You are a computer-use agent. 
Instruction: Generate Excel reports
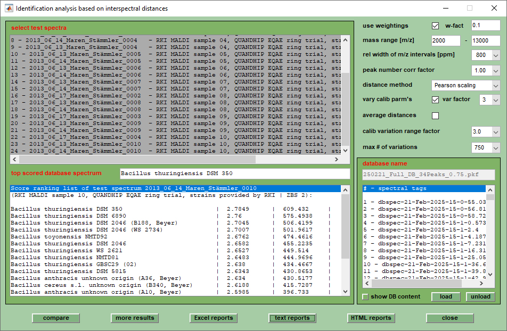click(213, 318)
